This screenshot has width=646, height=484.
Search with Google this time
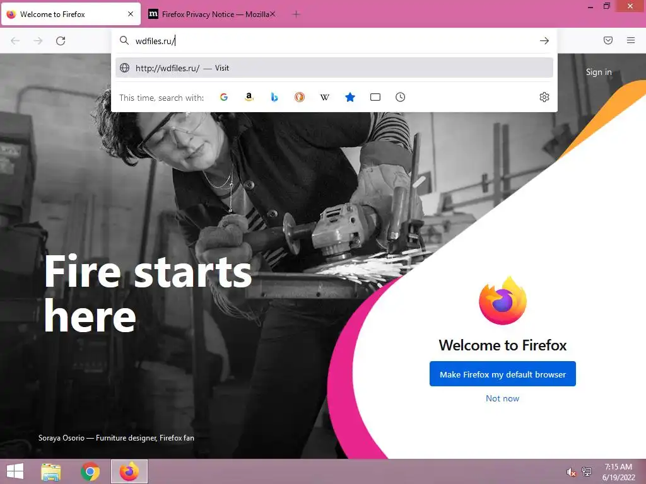pos(224,97)
